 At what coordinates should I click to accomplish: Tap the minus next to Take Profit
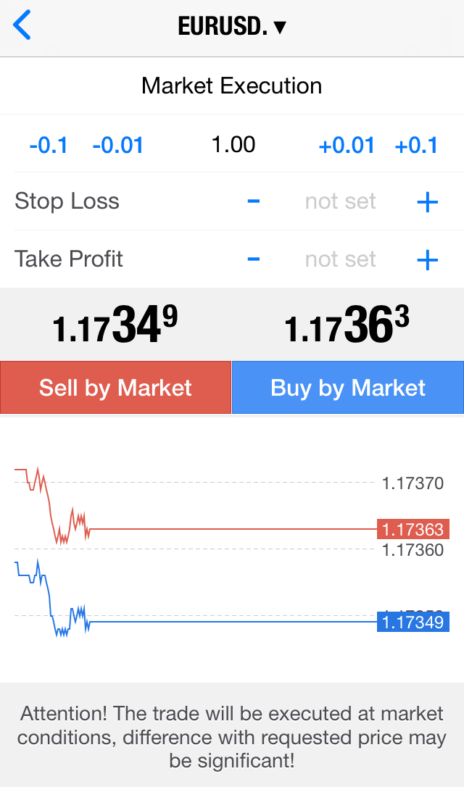click(253, 259)
